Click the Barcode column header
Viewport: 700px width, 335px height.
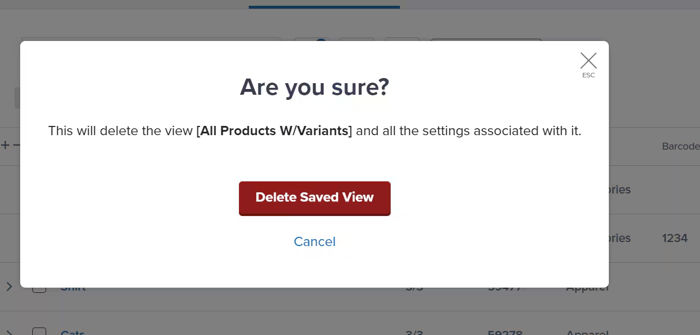click(681, 146)
